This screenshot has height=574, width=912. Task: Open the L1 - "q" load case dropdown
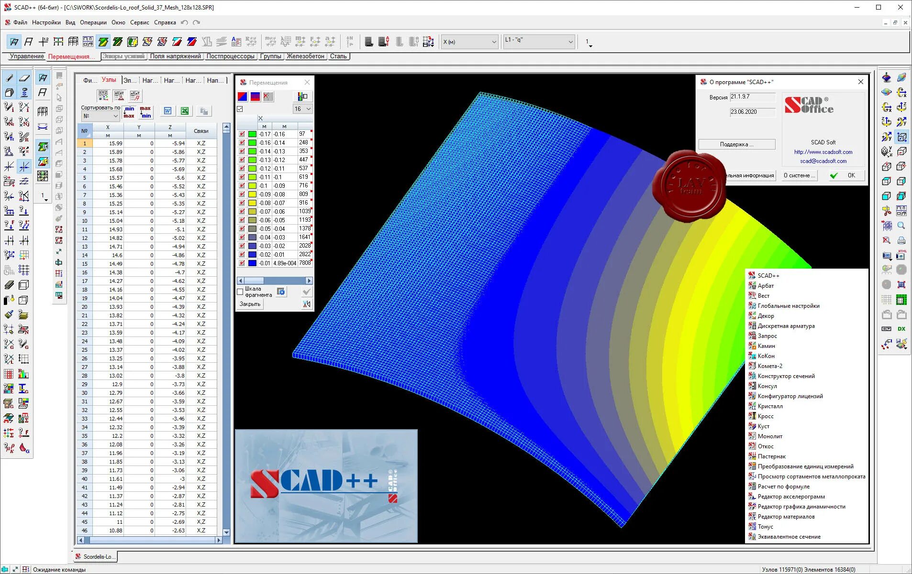coord(539,42)
